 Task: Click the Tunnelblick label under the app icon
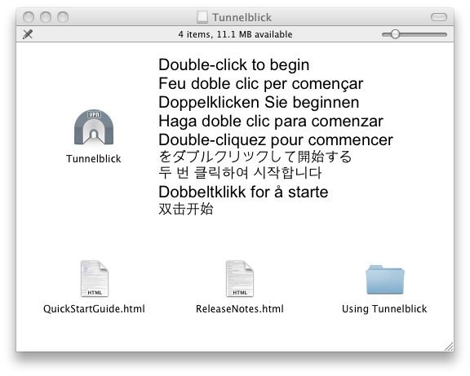[x=94, y=158]
